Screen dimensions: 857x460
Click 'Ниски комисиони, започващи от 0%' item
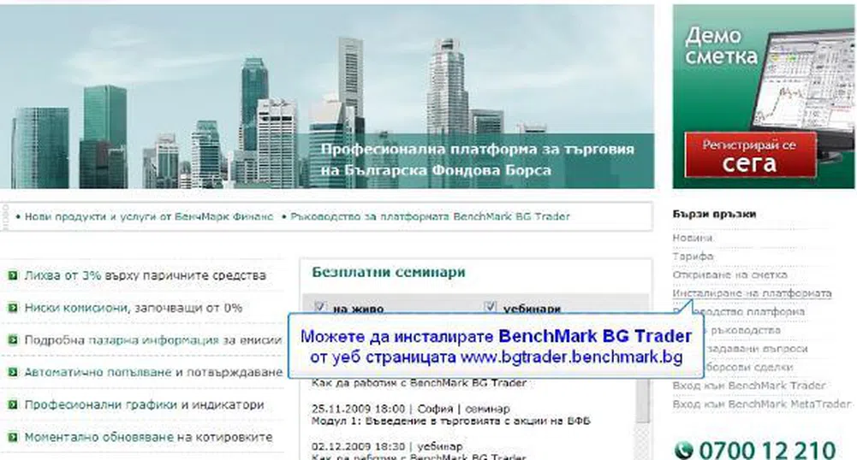[x=134, y=308]
